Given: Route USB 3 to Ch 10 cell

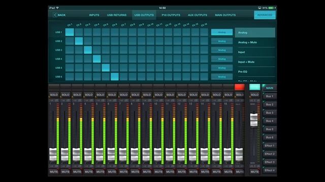Looking at the screenshot, I should [x=150, y=50].
